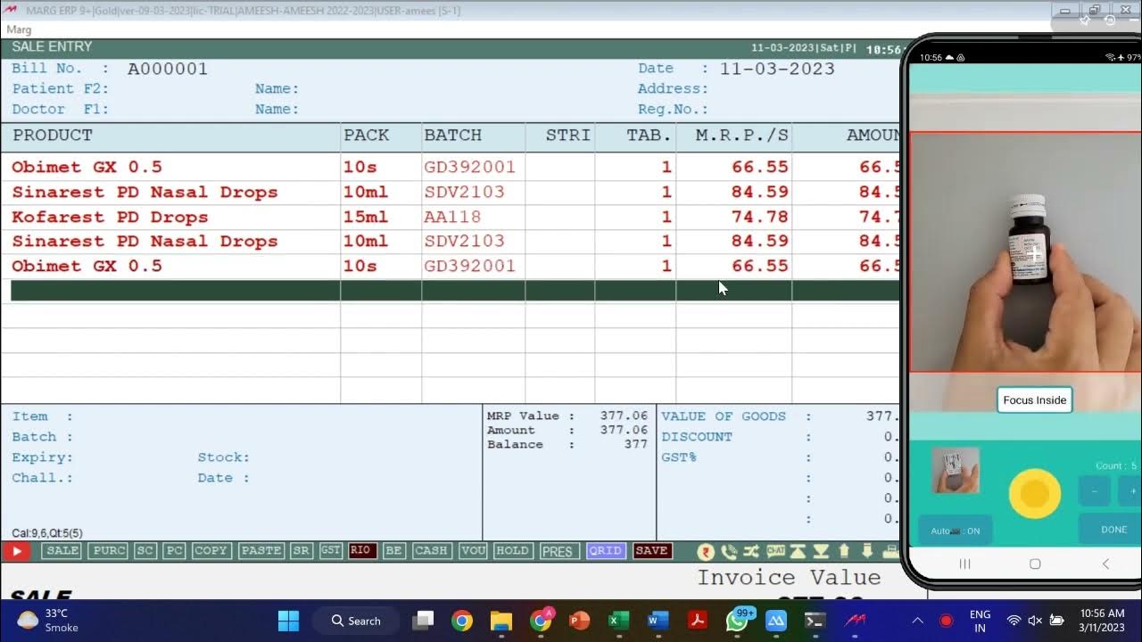Image resolution: width=1142 pixels, height=642 pixels.
Task: Click the BE toolbar button
Action: pos(393,551)
